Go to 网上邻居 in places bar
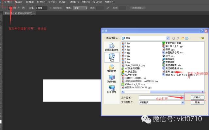 [112, 89]
